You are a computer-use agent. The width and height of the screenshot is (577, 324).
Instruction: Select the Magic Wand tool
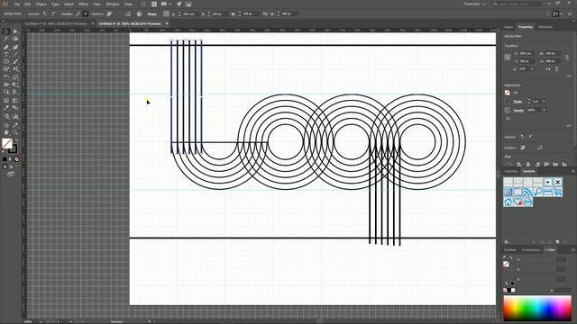(x=6, y=39)
